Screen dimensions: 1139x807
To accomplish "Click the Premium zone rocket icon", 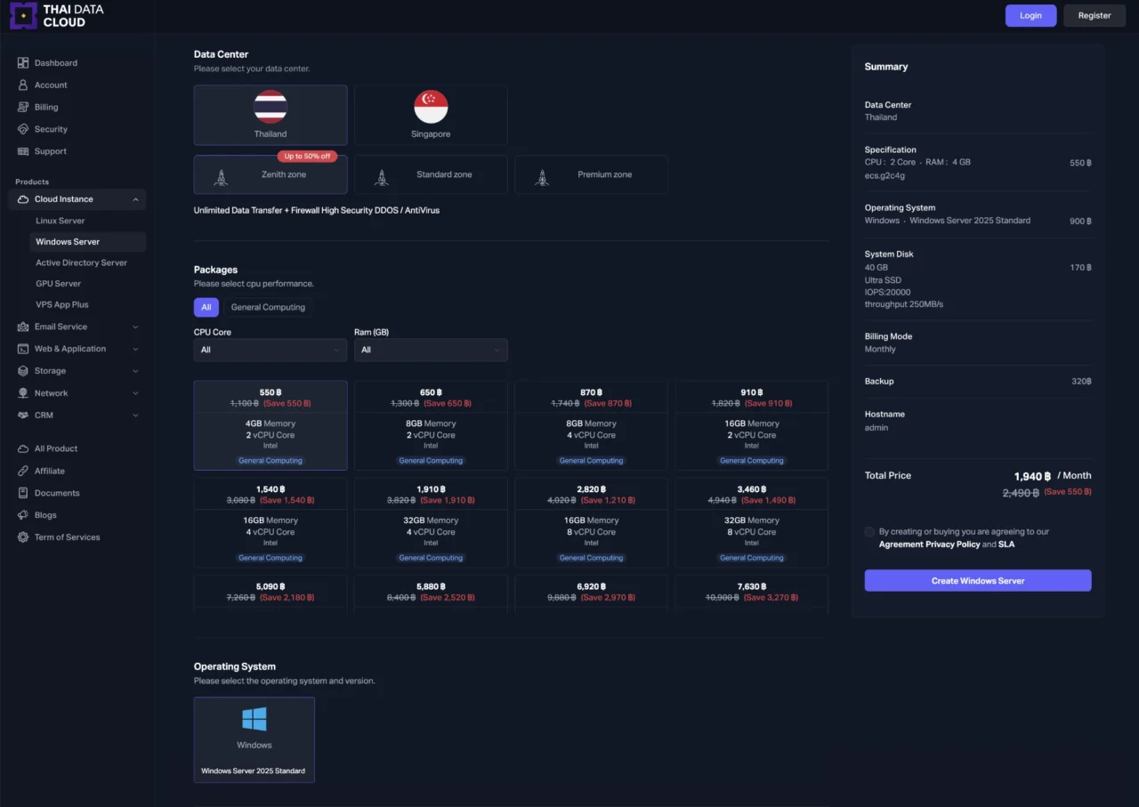I will (x=541, y=176).
